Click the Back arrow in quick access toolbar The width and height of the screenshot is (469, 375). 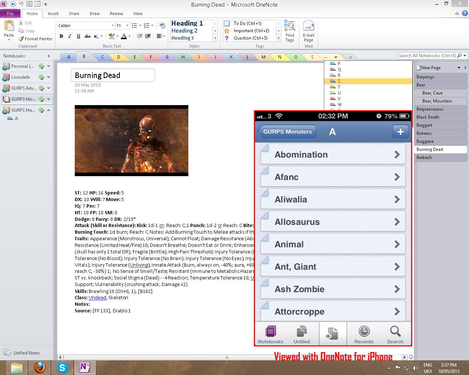coord(13,4)
